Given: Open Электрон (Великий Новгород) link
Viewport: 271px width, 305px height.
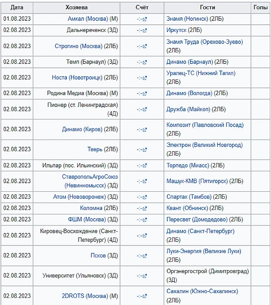Looking at the screenshot, I should (x=205, y=145).
